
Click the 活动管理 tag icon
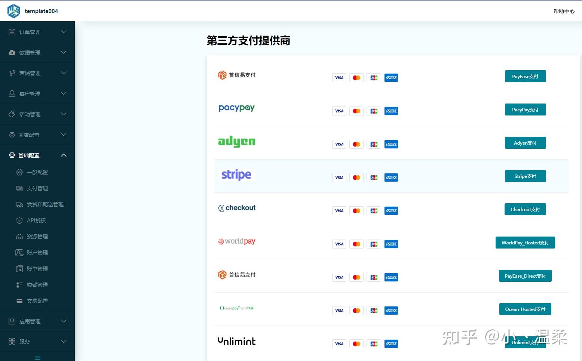point(12,114)
